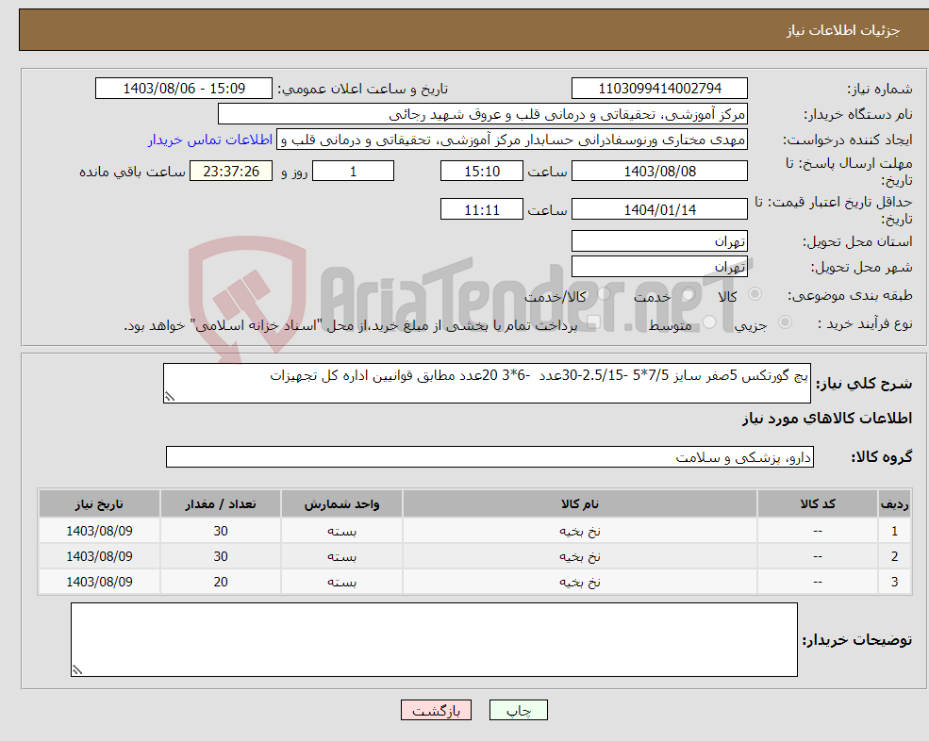Image resolution: width=929 pixels, height=741 pixels.
Task: Click quantity 30 in row 2
Action: coord(221,556)
